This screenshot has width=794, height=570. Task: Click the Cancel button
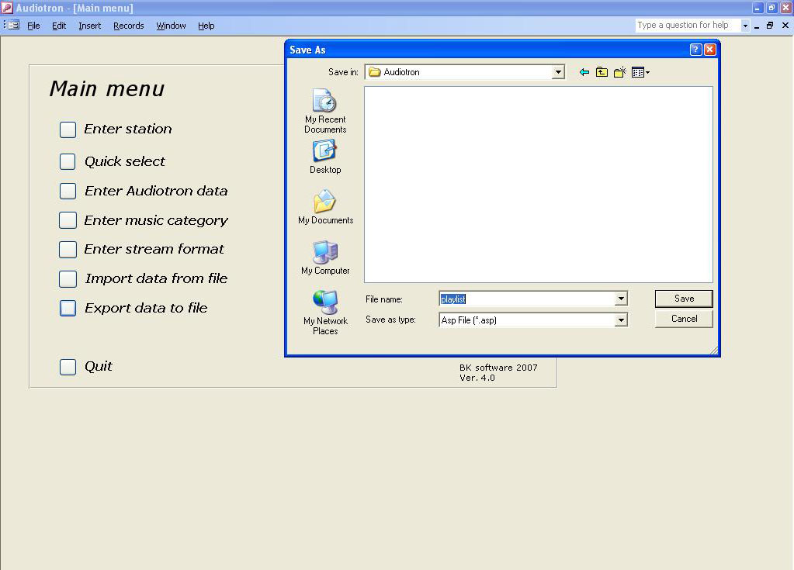pyautogui.click(x=684, y=319)
